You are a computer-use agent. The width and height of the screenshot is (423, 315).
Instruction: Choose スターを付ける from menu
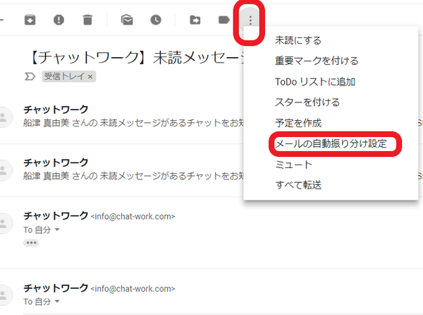307,102
